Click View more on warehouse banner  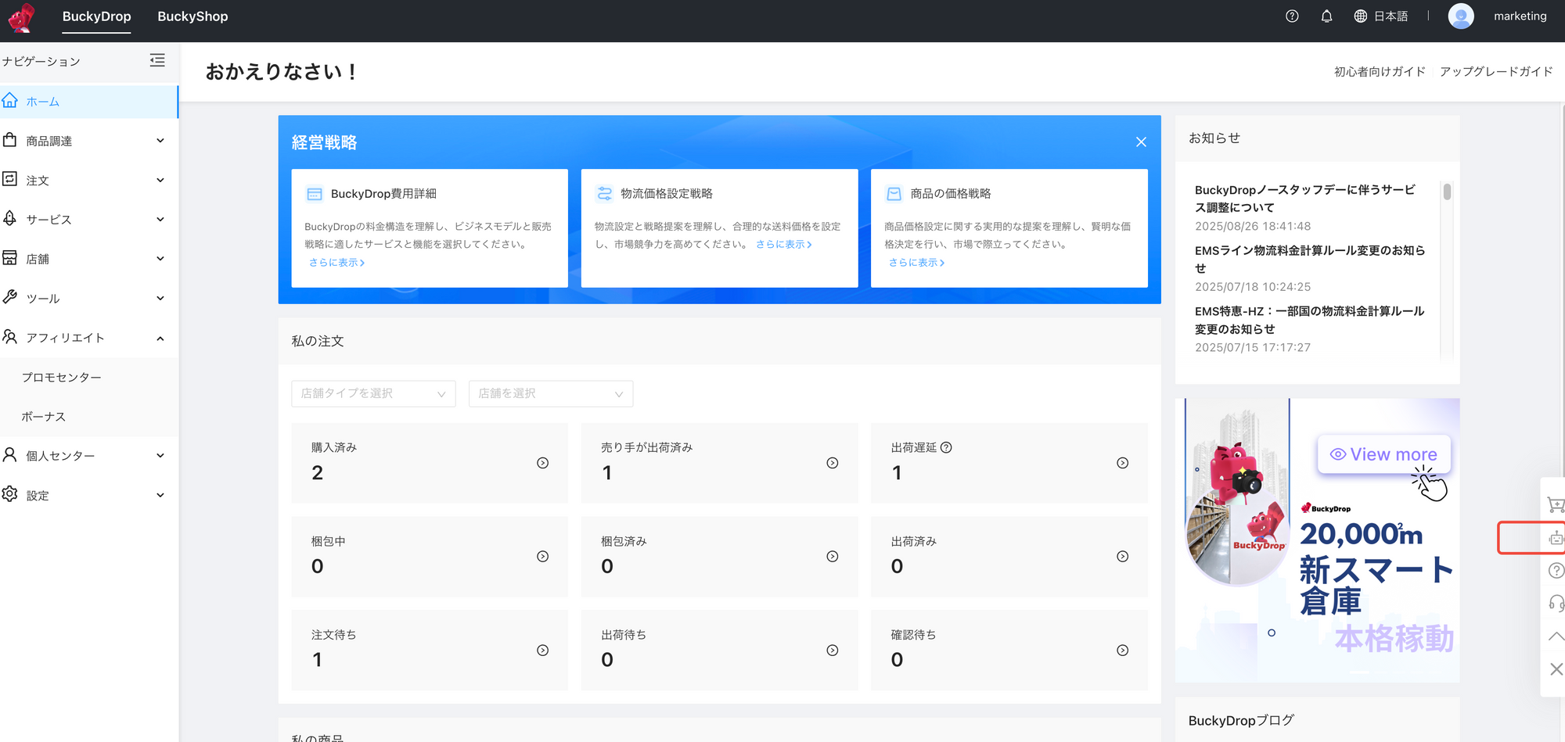[x=1383, y=454]
